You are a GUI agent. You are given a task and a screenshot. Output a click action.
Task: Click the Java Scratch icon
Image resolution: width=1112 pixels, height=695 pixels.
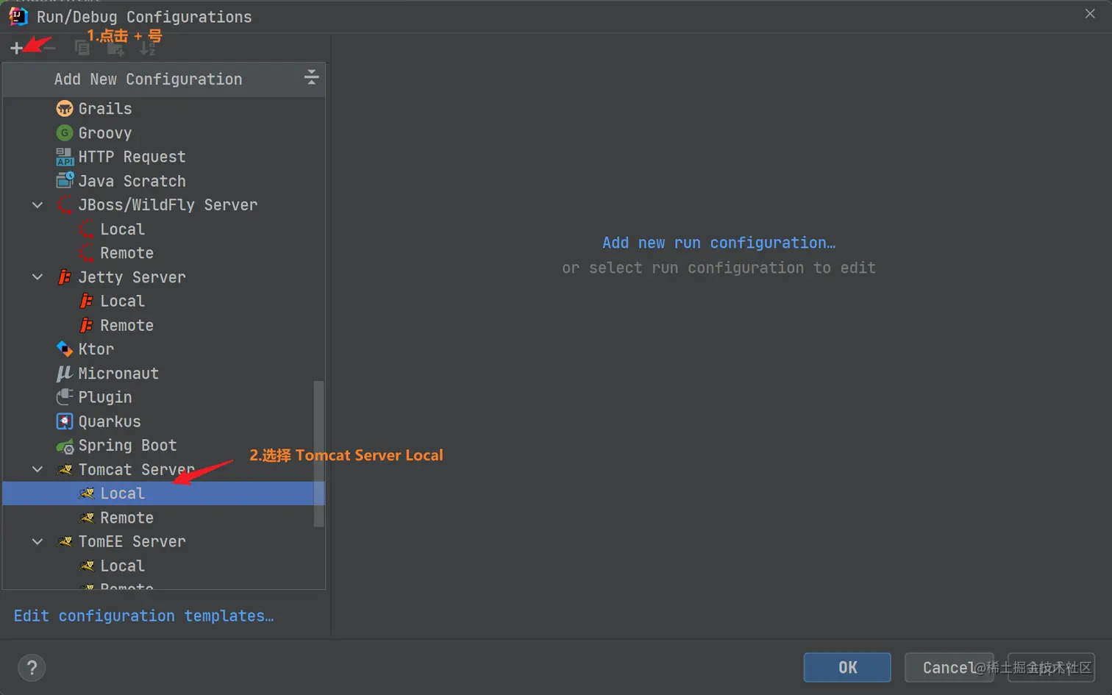[65, 180]
